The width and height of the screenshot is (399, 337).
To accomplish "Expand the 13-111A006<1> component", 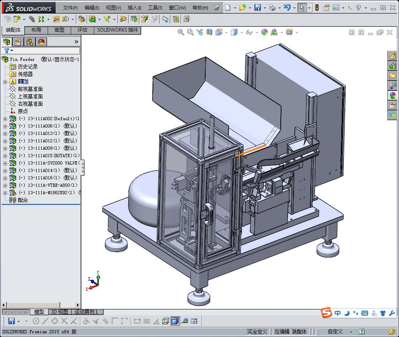I will point(5,126).
